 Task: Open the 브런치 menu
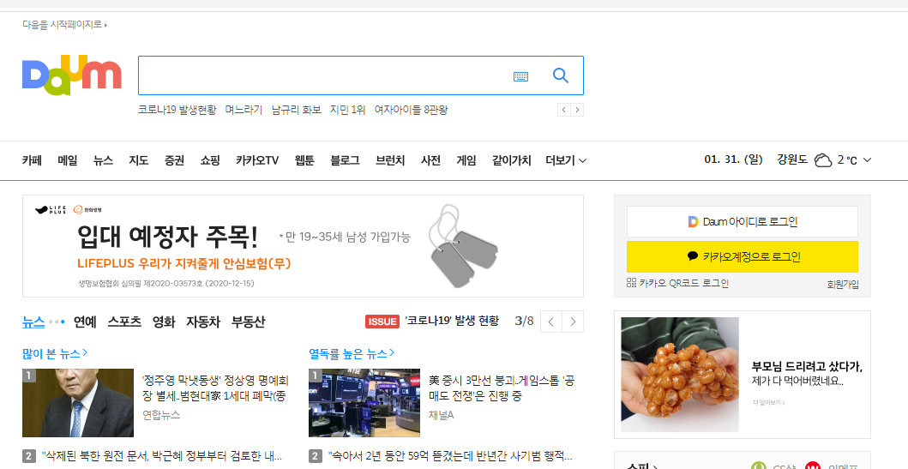coord(390,160)
